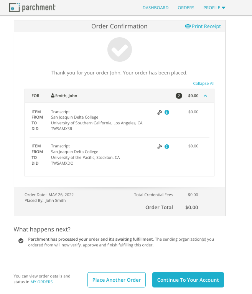Click Continue To Your Account button
Viewport: 252px width, 294px height.
tap(188, 280)
